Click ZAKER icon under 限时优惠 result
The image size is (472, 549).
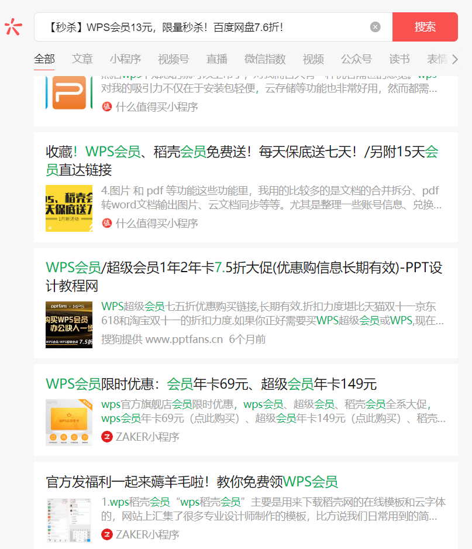[x=106, y=437]
